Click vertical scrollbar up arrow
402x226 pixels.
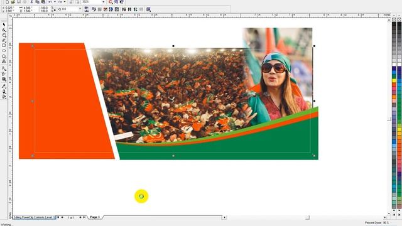[x=389, y=20]
